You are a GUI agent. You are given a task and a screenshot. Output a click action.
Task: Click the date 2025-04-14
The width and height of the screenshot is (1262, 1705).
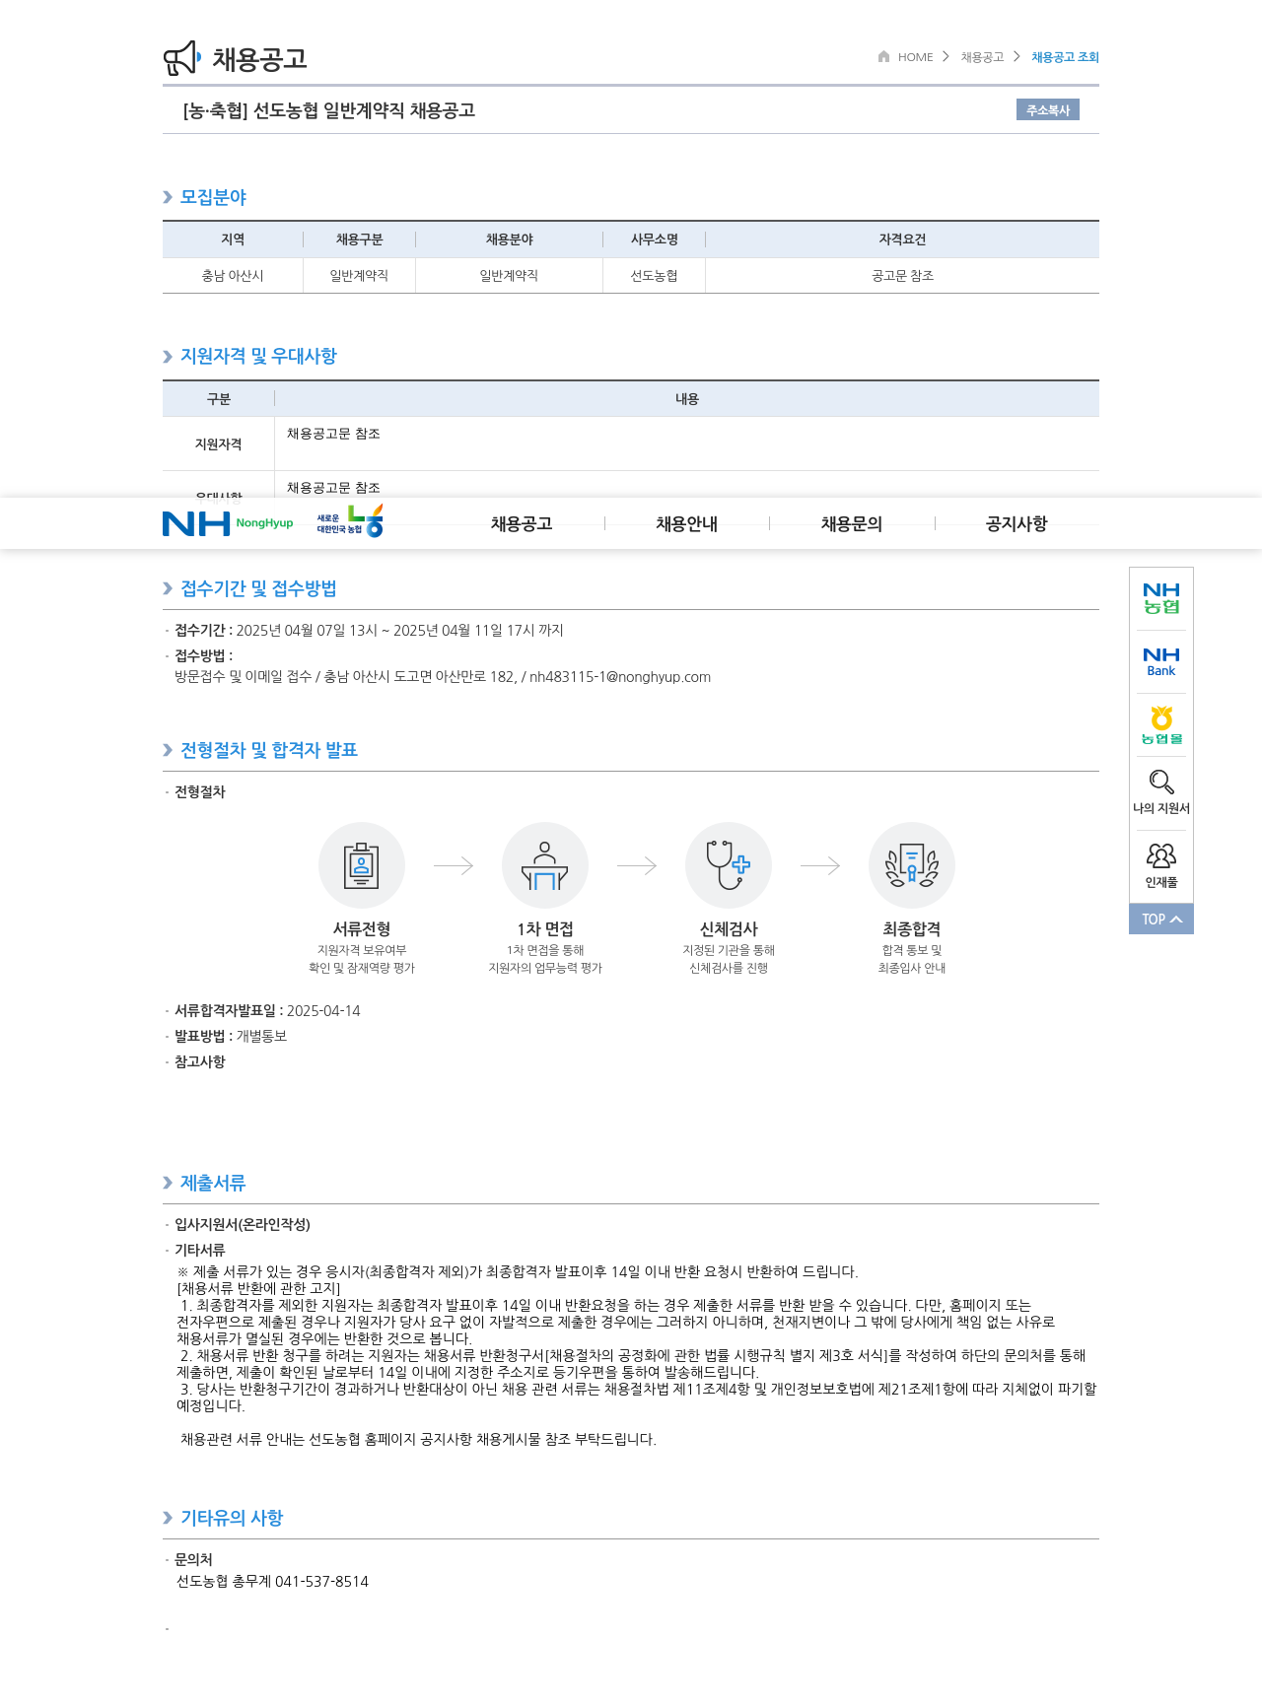323,1011
